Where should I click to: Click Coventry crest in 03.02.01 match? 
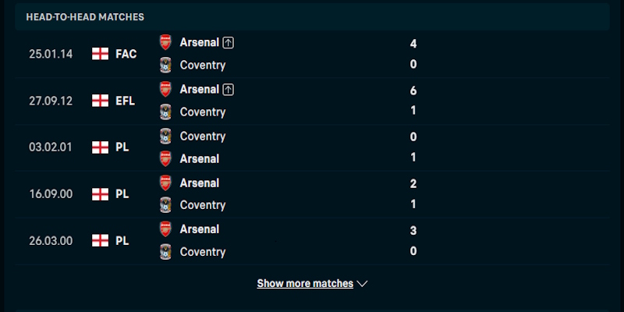165,136
